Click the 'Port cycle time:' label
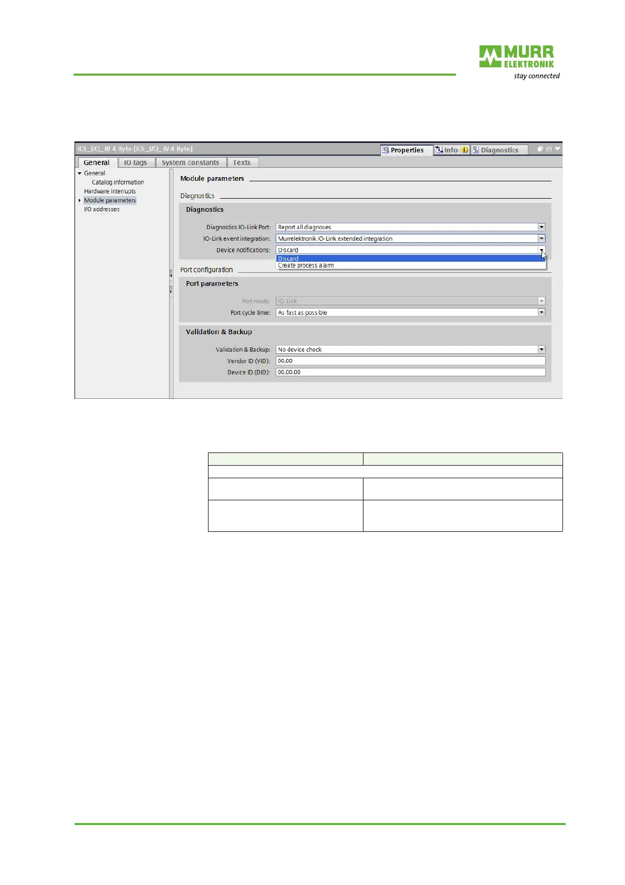The image size is (625, 885). click(251, 313)
